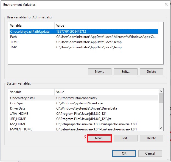The width and height of the screenshot is (171, 162).
Task: Click the C:\ProgramData\chocolatey value
Action: (x=77, y=98)
